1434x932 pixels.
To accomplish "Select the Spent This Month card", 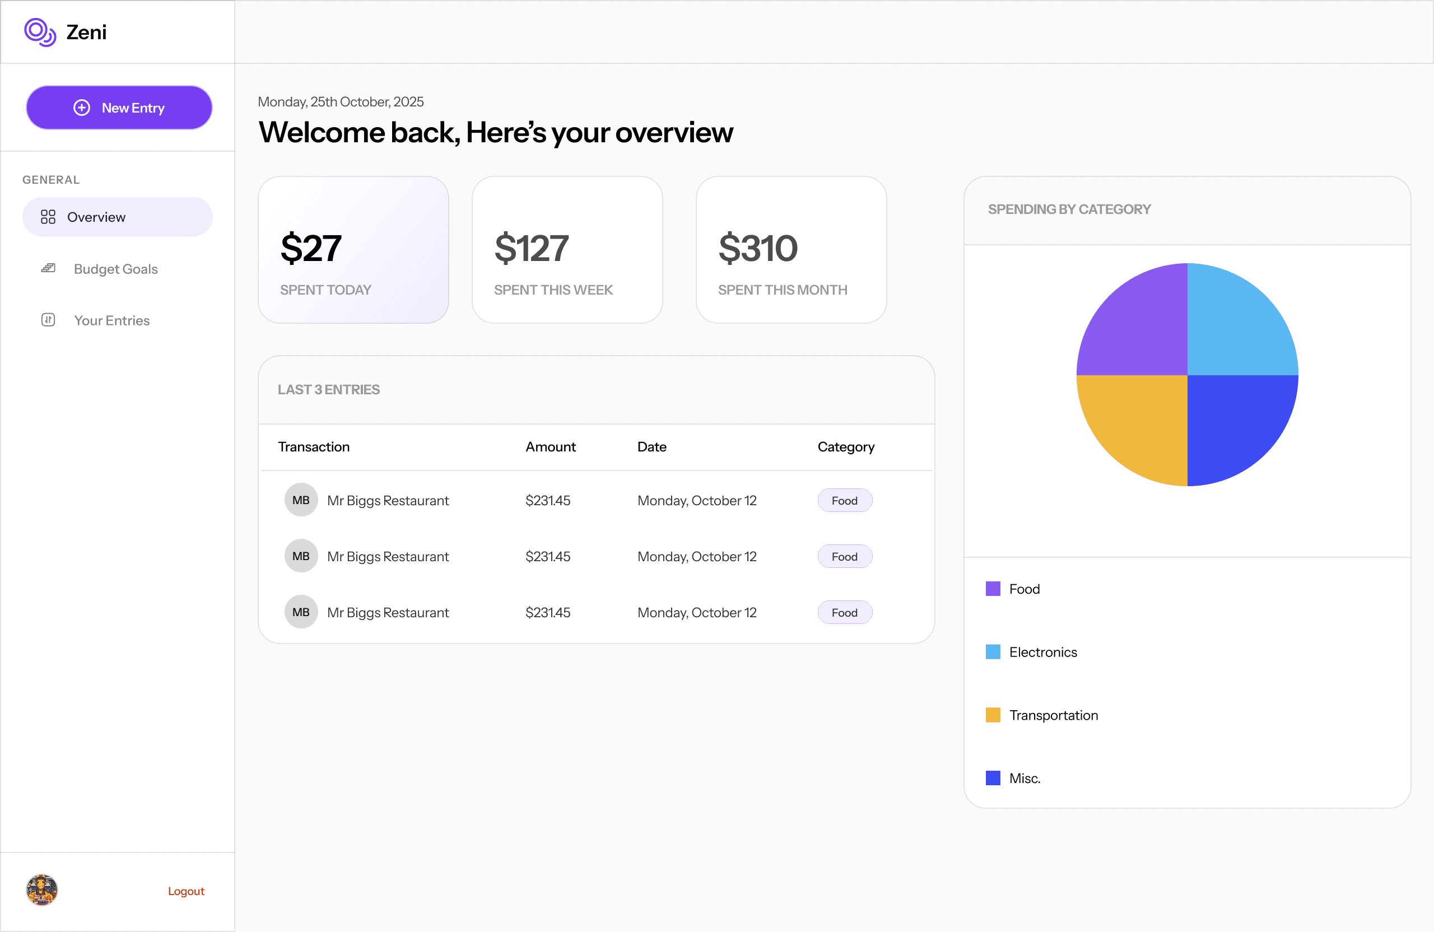I will click(790, 249).
